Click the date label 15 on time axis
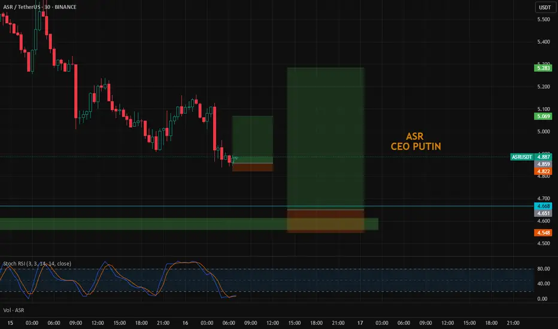The image size is (558, 329). 10,323
